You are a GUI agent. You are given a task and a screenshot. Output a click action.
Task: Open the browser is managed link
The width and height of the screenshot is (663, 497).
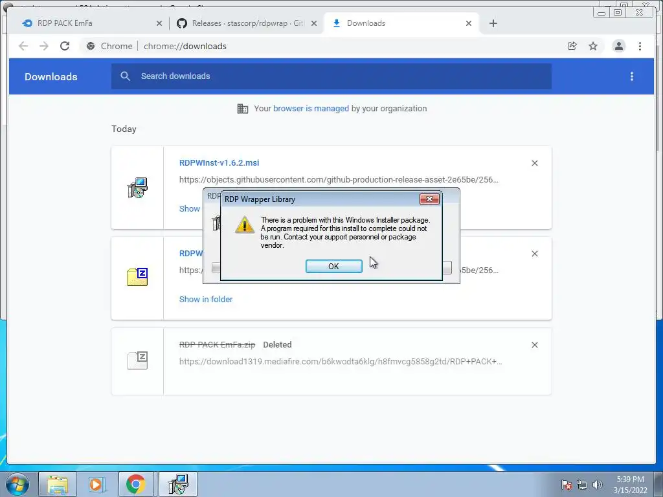pos(311,109)
